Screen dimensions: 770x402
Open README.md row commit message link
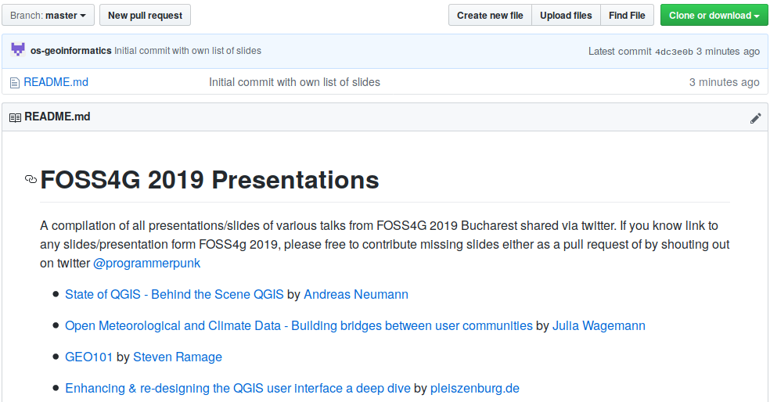[x=295, y=82]
